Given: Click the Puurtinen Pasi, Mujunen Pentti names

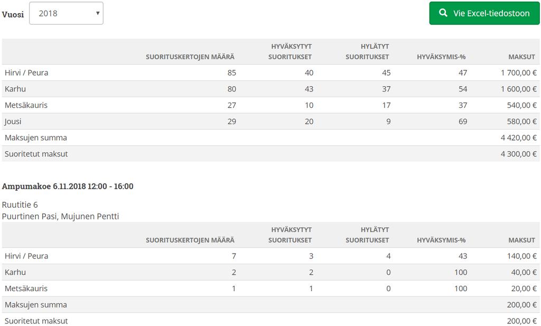Looking at the screenshot, I should tap(60, 216).
